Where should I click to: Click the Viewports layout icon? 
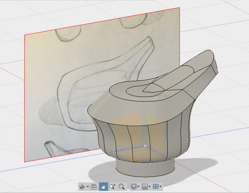(x=156, y=186)
